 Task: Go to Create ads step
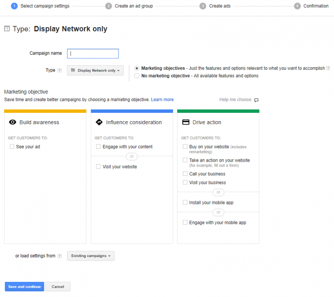click(220, 6)
